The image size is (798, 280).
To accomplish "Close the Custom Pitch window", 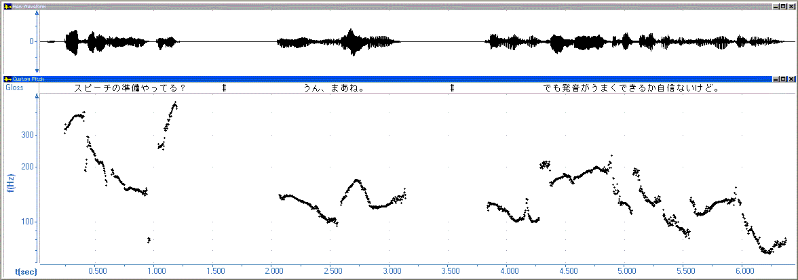I will click(x=791, y=79).
